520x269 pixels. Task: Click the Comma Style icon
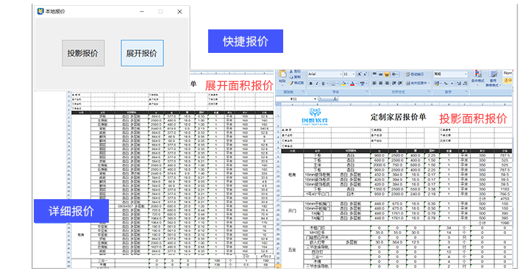click(x=452, y=83)
